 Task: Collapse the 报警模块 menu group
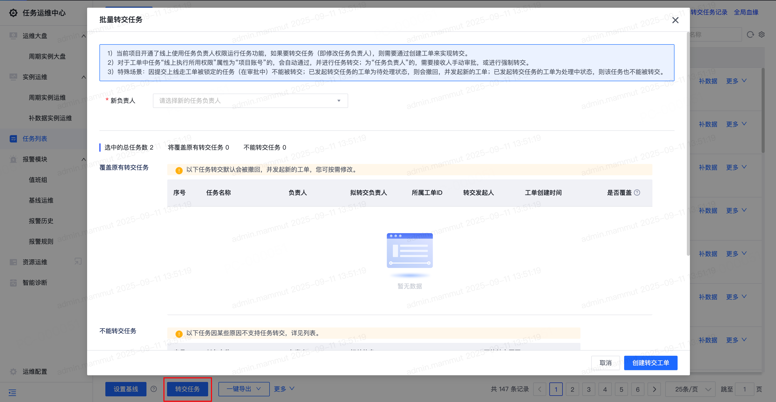[84, 159]
